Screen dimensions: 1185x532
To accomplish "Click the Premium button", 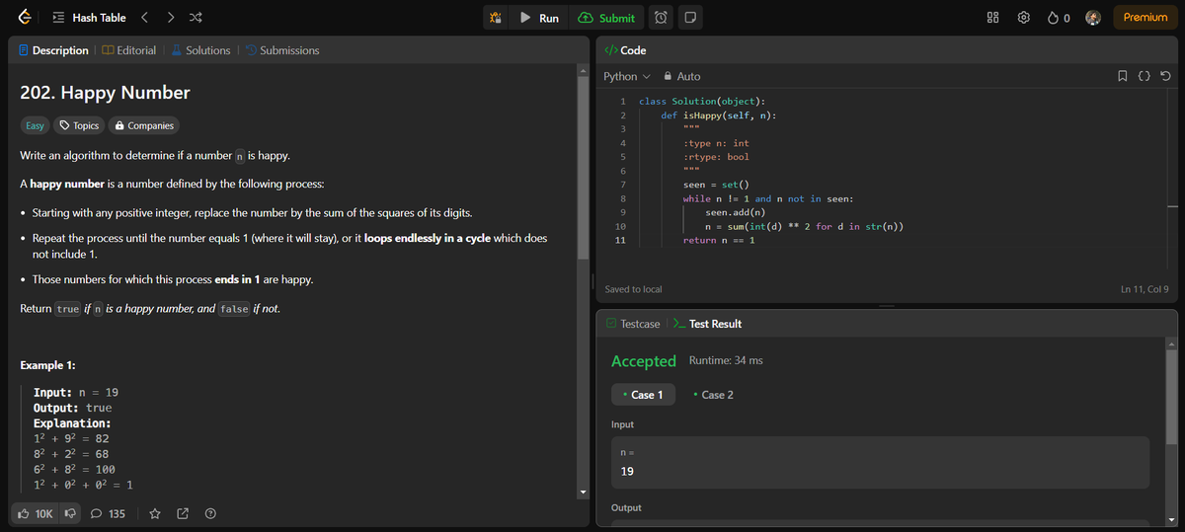I will pyautogui.click(x=1145, y=18).
